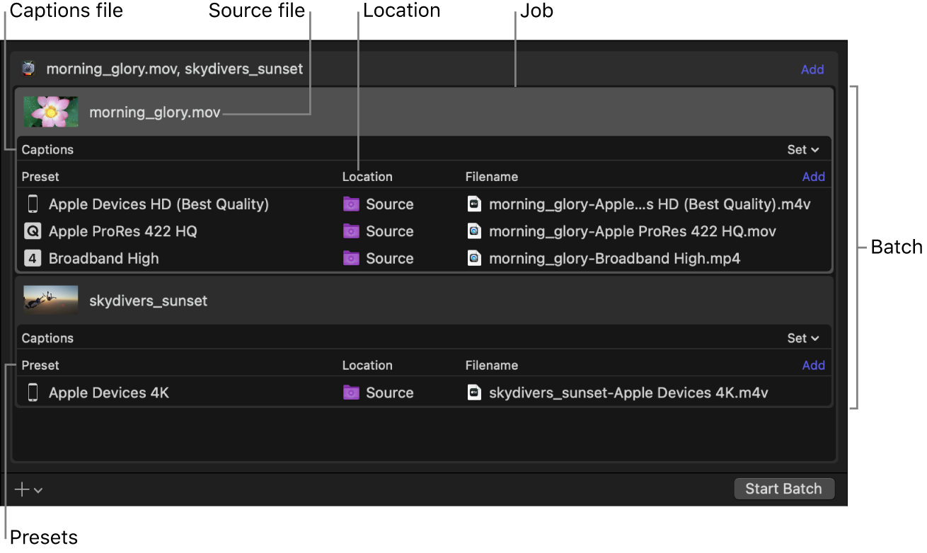Open the plus add menu at bottom left

tap(28, 489)
